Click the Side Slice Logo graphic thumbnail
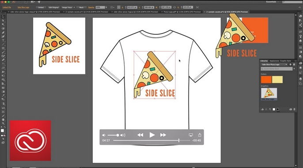Viewport: 303px width, 168px height. pyautogui.click(x=269, y=93)
